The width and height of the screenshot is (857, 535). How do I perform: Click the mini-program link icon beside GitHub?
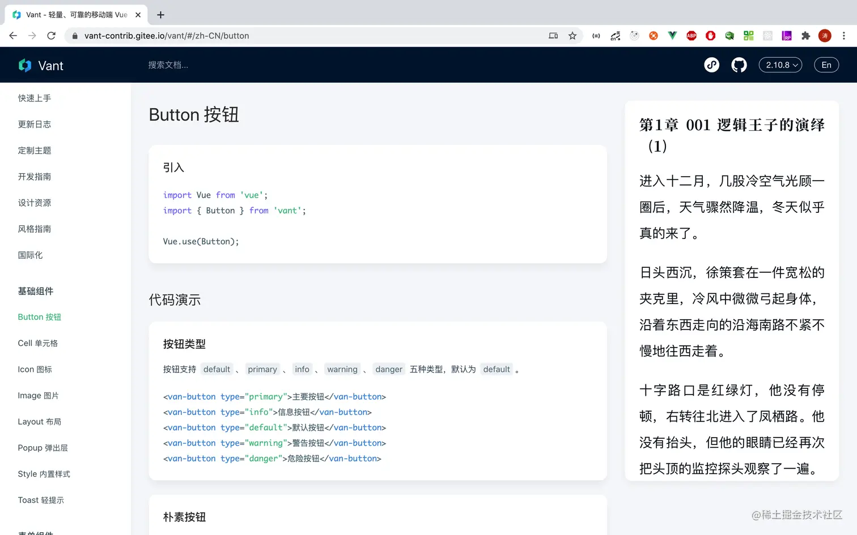(x=712, y=65)
